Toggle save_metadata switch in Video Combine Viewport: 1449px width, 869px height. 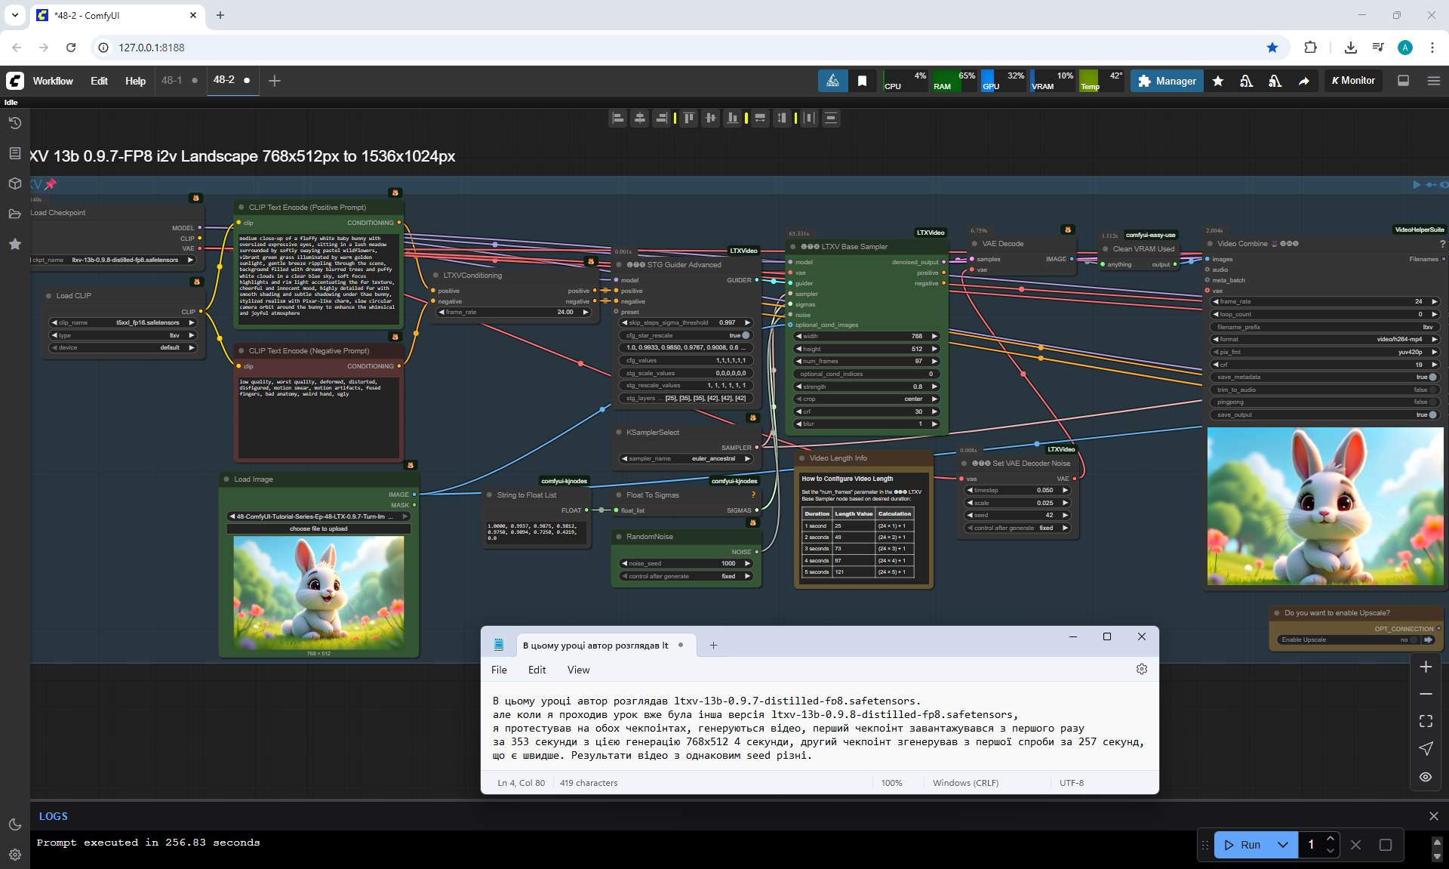(1432, 377)
